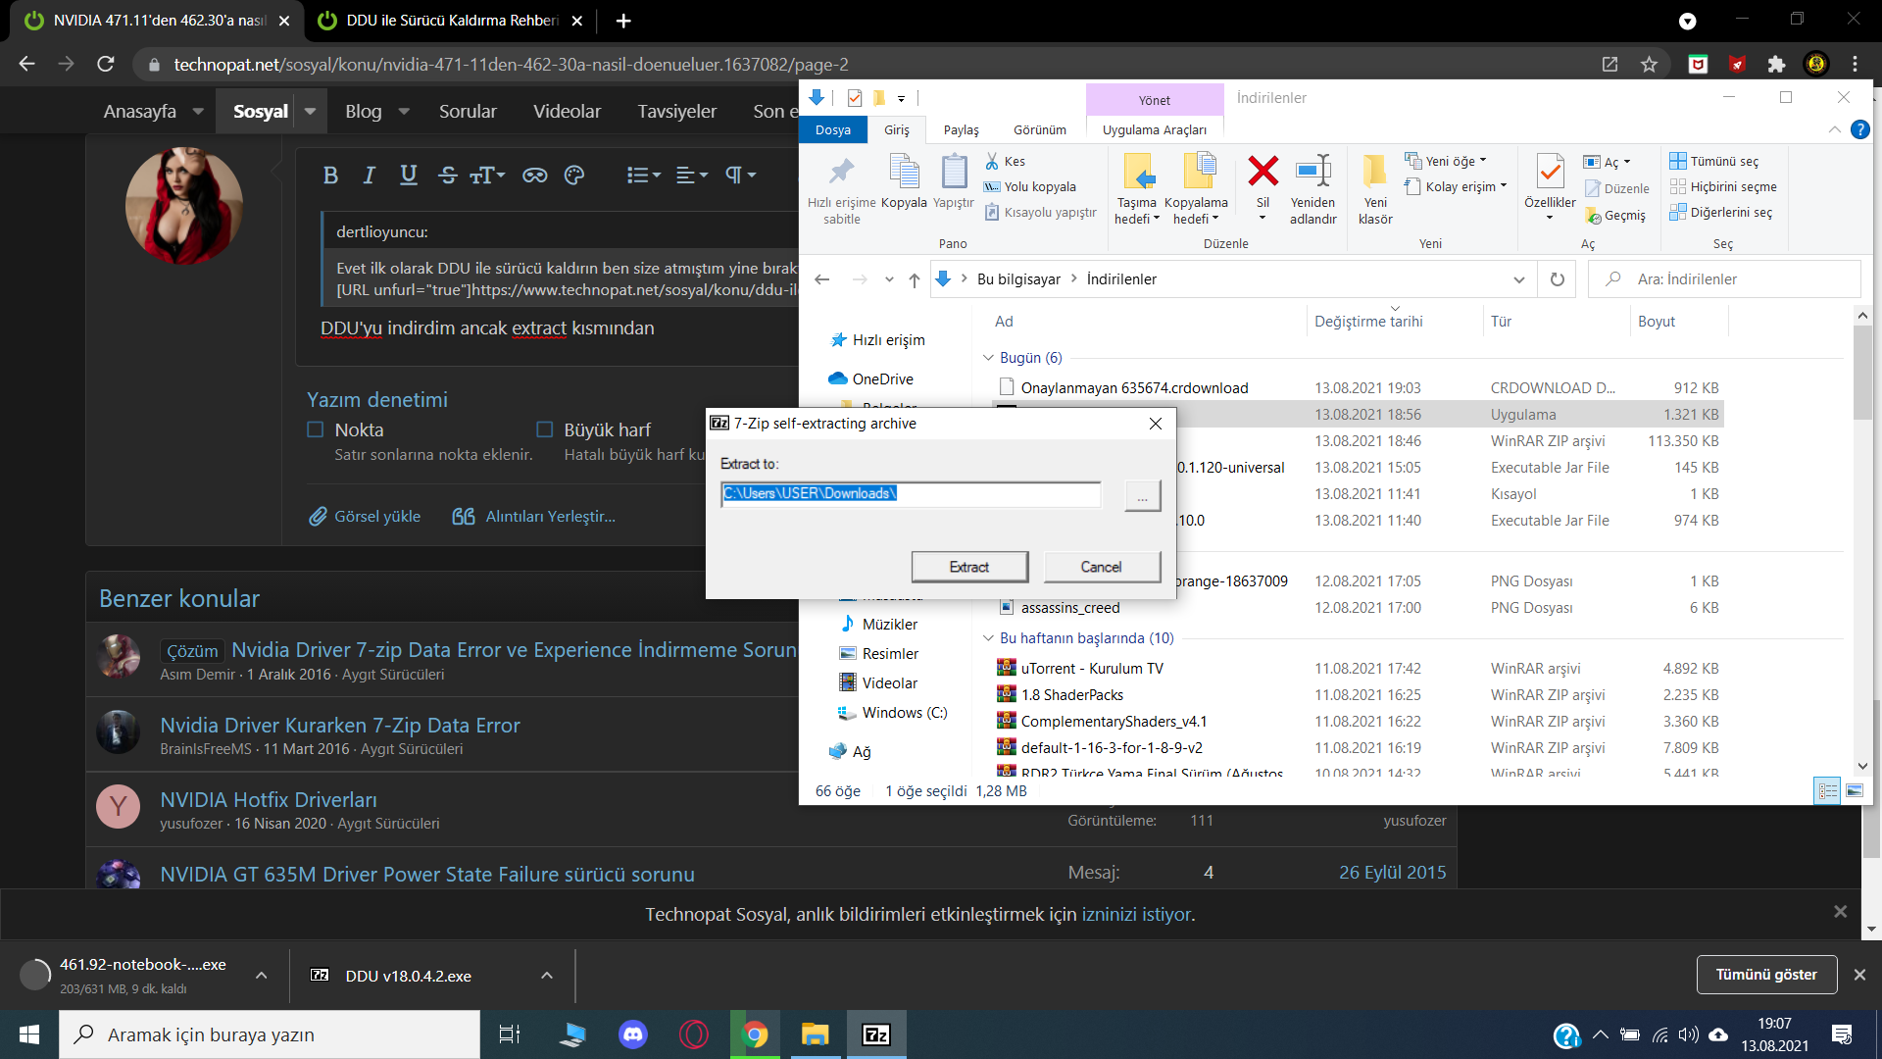Screen dimensions: 1882x1059
Task: Collapse the Bugün (6) group
Action: click(988, 358)
